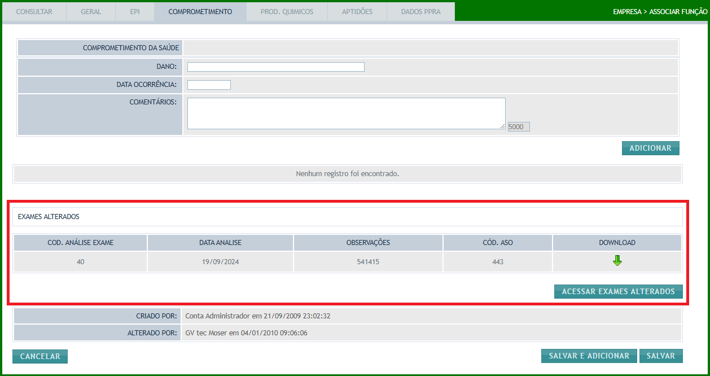Click the EMPRESA > ASSOCIAR FUNÇÃO breadcrumb

[x=660, y=12]
